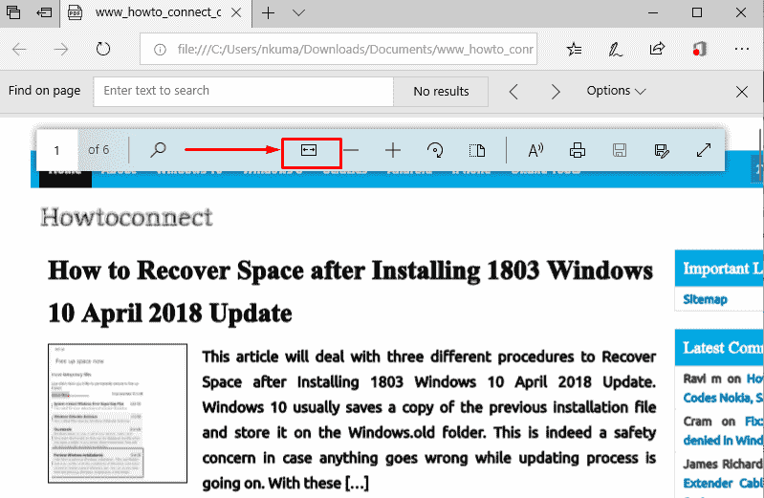Jump to next find result
764x498 pixels.
tap(556, 91)
